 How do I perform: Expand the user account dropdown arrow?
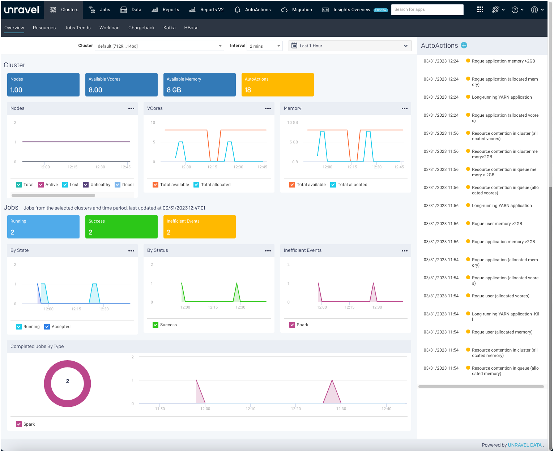[x=542, y=10]
